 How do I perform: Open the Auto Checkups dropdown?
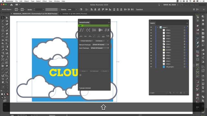click(x=100, y=48)
